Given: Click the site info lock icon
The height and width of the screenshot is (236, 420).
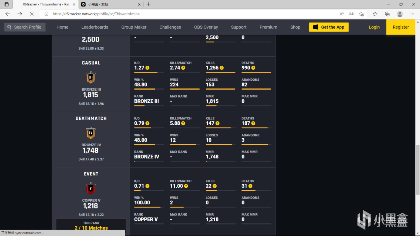Looking at the screenshot, I should [x=46, y=14].
